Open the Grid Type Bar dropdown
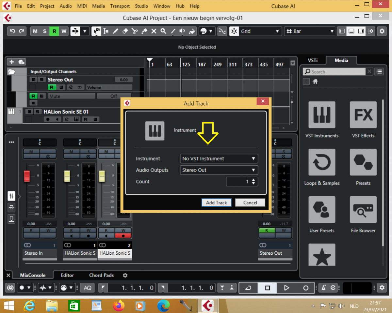Image resolution: width=392 pixels, height=313 pixels. pyautogui.click(x=310, y=31)
